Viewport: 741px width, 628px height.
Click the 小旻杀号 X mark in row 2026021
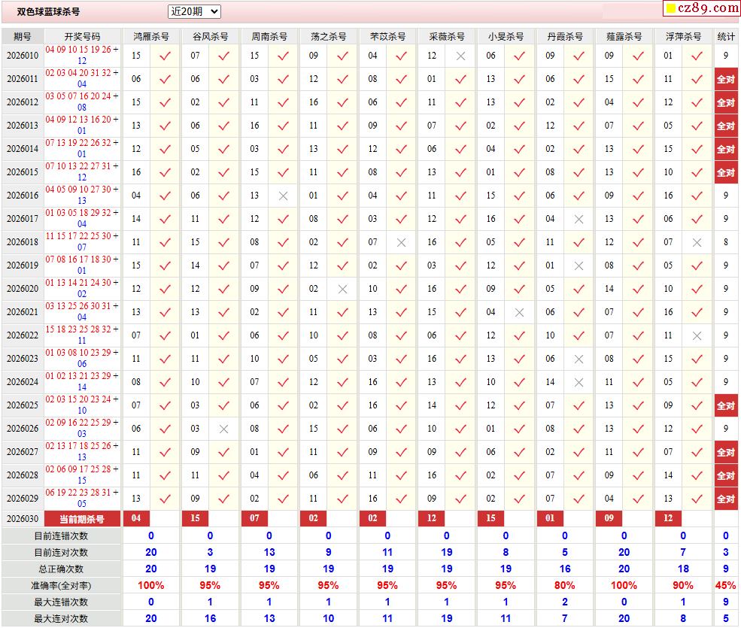(x=519, y=312)
